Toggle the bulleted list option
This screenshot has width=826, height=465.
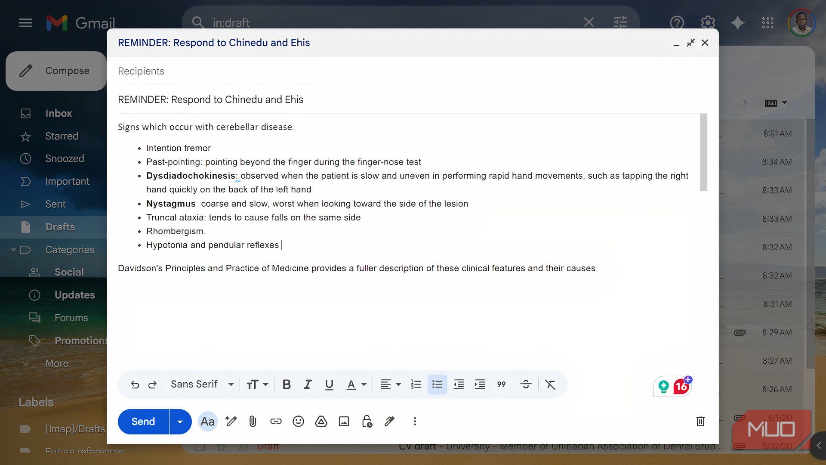(437, 384)
